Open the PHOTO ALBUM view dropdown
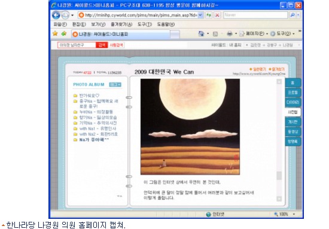This screenshot has width=329, height=229. (x=115, y=84)
